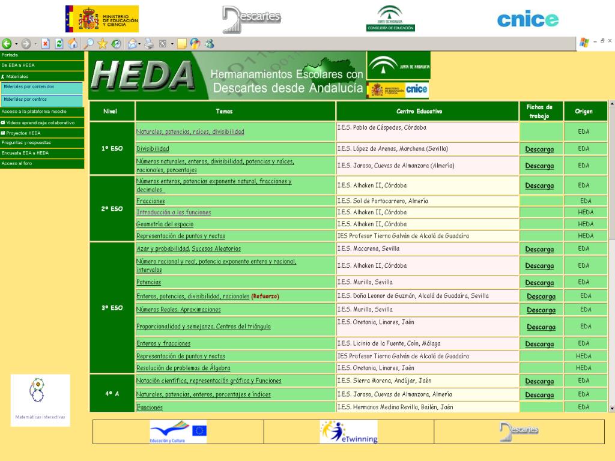Open 'Proporcionalidad y semejanza. Centros del triángulo' link

pos(203,327)
